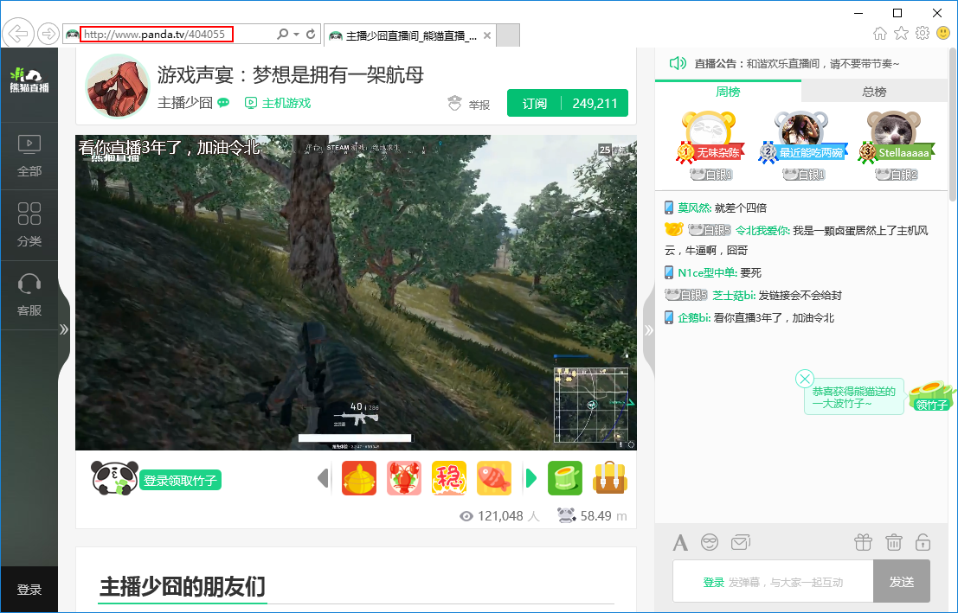Click the 发弹幕 chat input field
The image size is (958, 613).
tap(773, 581)
